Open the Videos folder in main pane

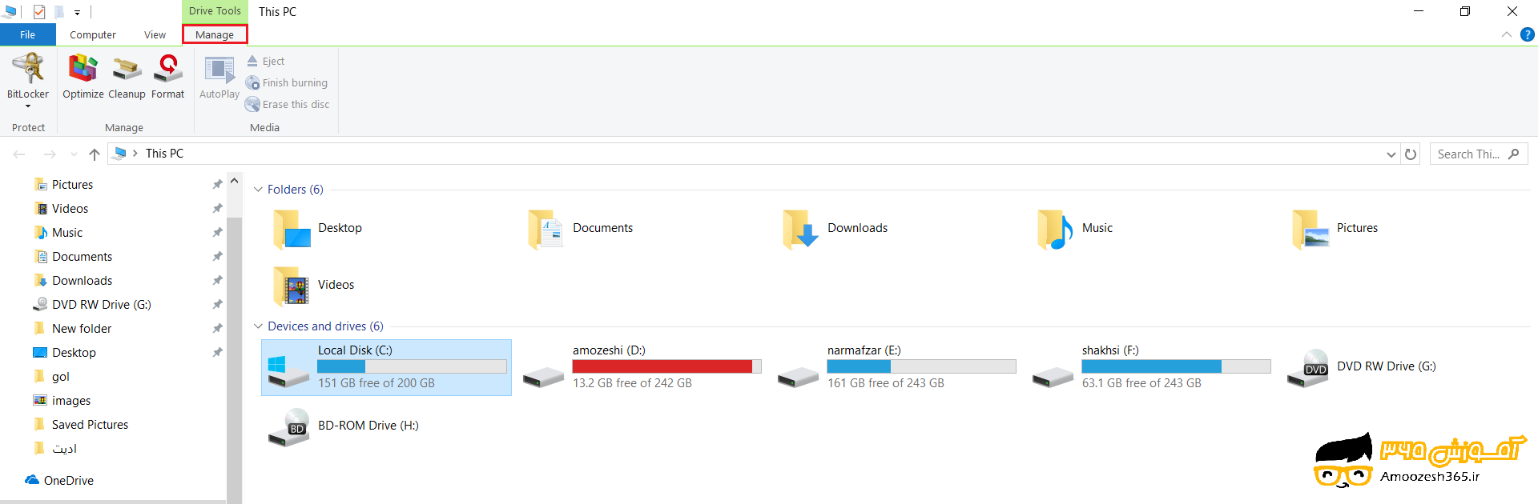314,286
